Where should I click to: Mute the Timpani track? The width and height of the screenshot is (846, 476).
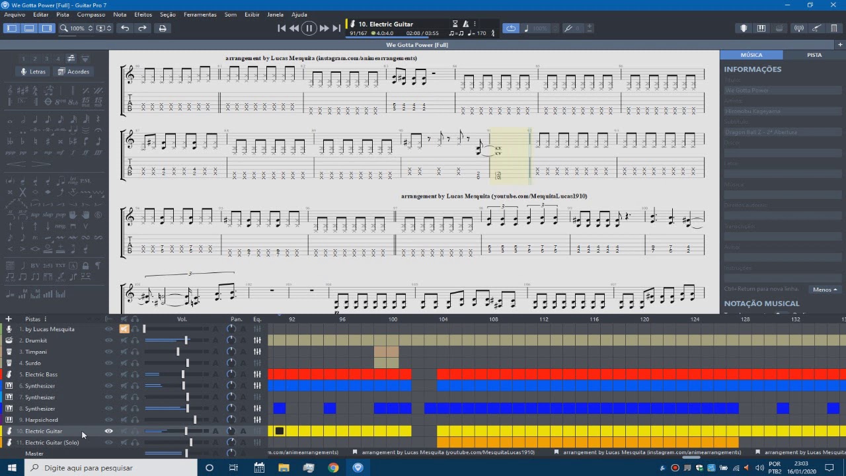[124, 352]
